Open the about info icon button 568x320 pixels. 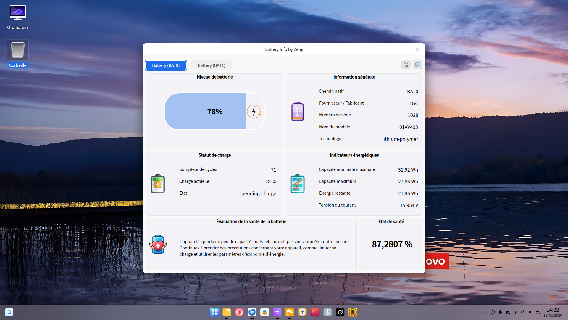click(417, 65)
